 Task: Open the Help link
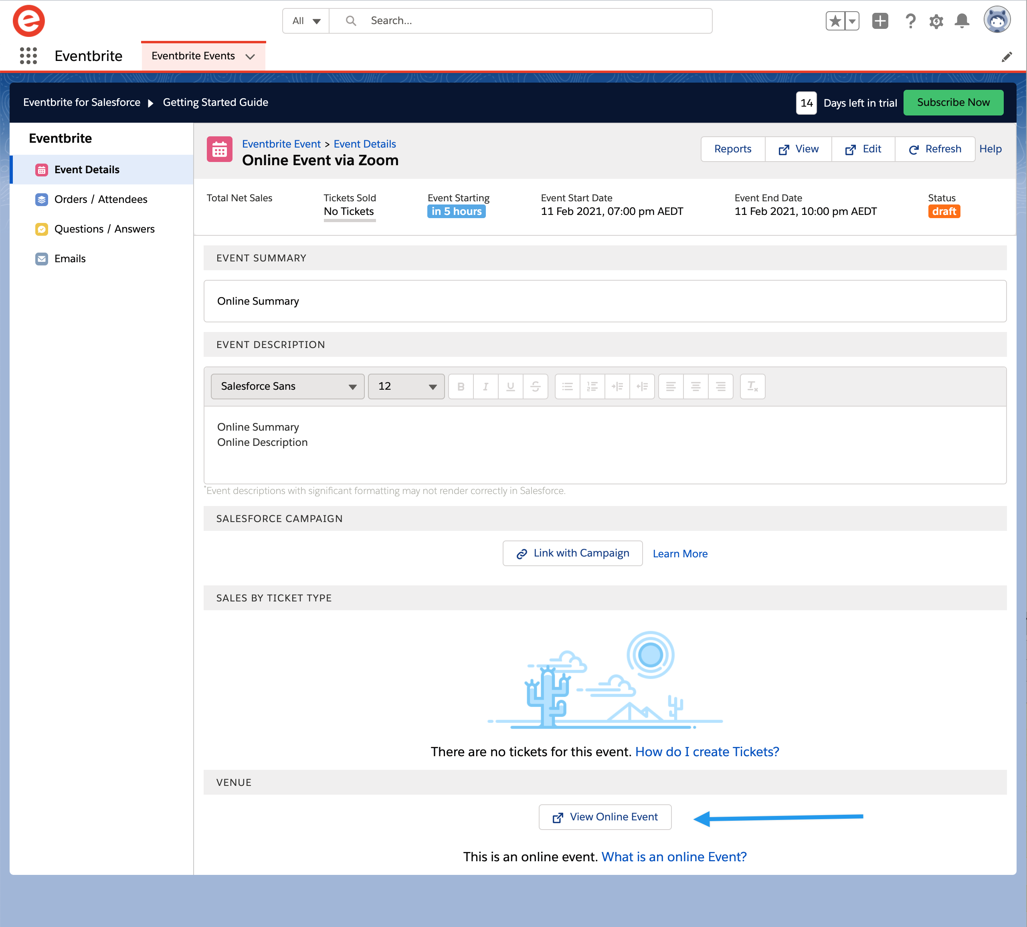pyautogui.click(x=991, y=149)
